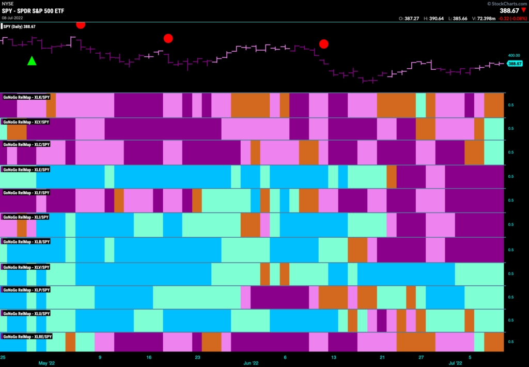Click the red down-arrow beside last price
Screen dimensions: 529x367
[524, 10]
